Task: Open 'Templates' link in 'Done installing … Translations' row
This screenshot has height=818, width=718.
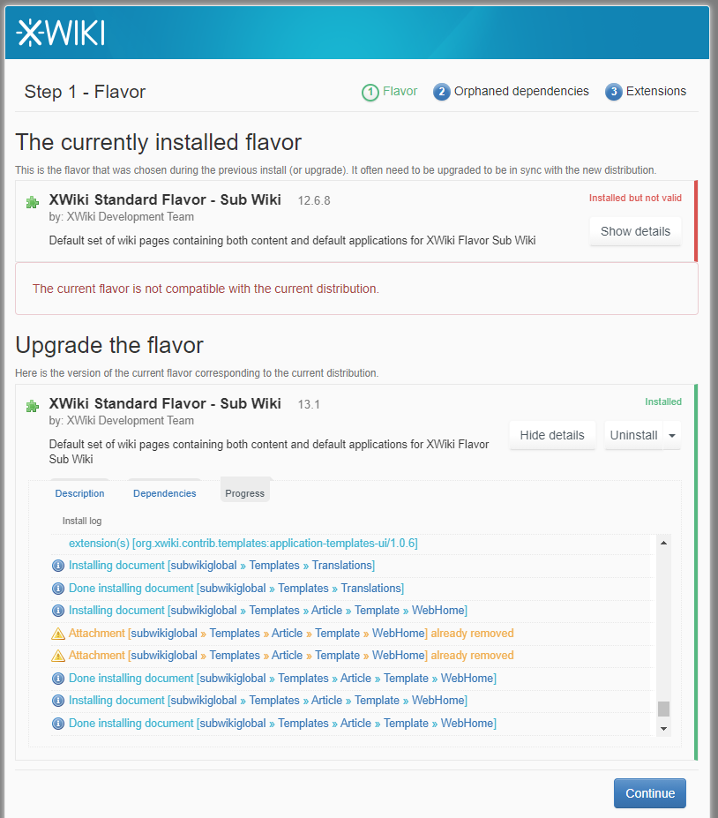Action: [303, 589]
